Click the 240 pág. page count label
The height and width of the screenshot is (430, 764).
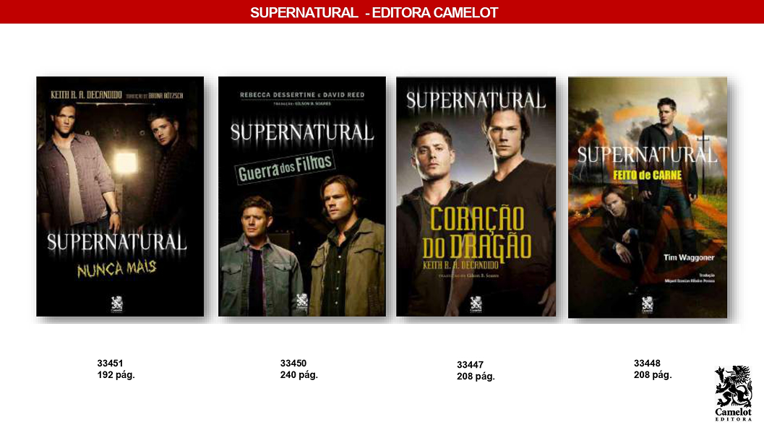click(299, 375)
